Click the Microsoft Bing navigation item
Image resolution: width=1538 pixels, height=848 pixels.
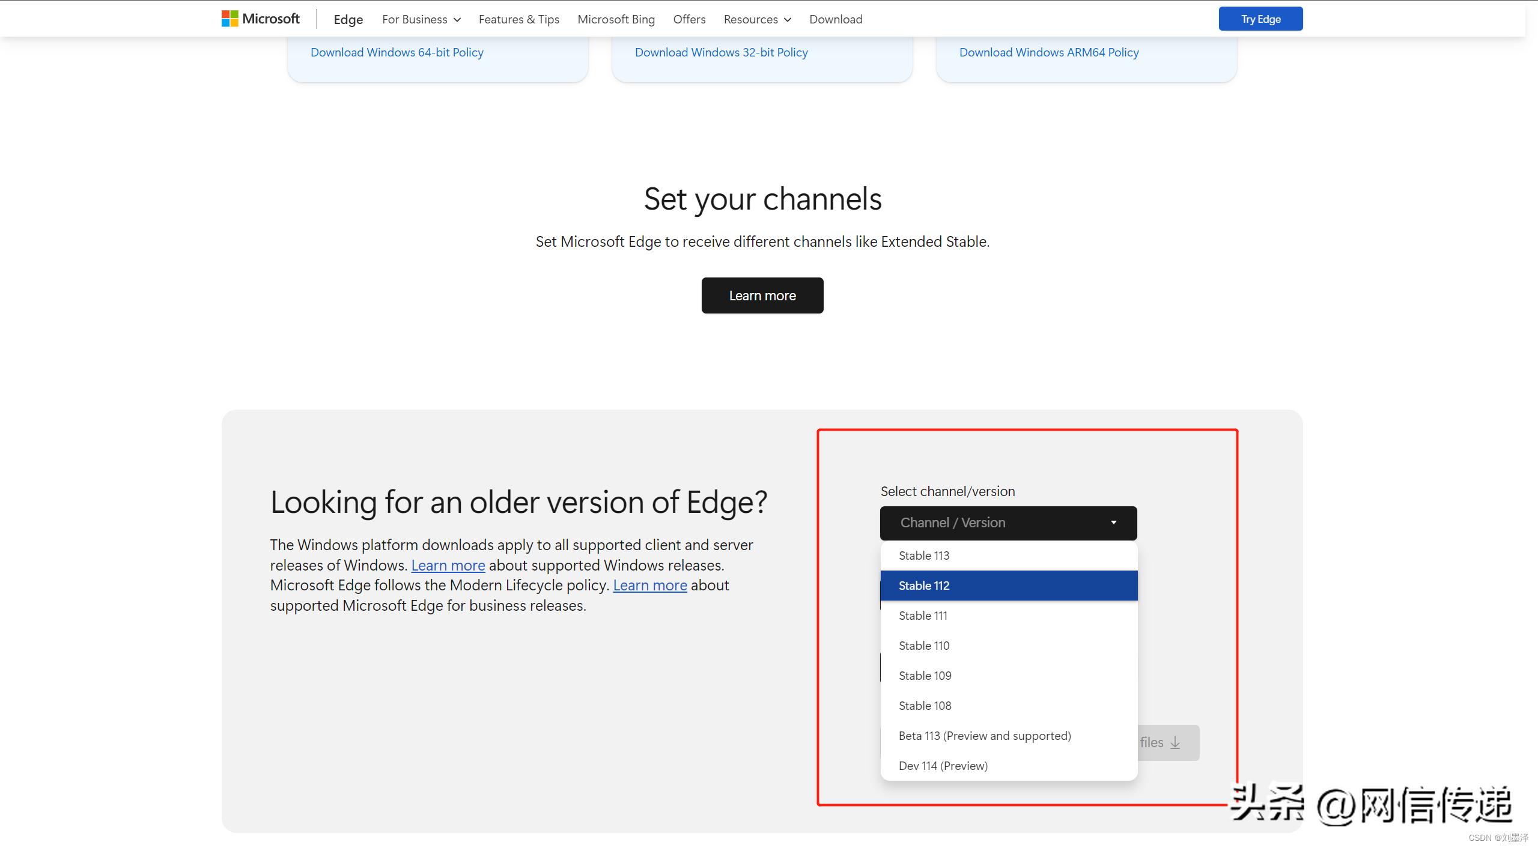click(616, 19)
